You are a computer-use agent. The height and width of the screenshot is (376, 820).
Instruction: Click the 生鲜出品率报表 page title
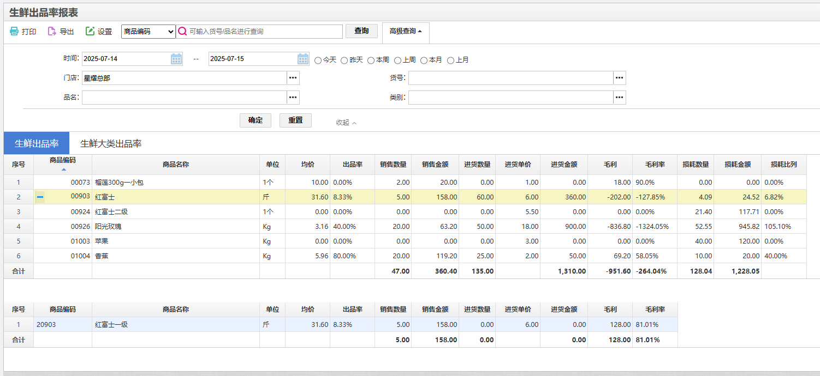[44, 13]
